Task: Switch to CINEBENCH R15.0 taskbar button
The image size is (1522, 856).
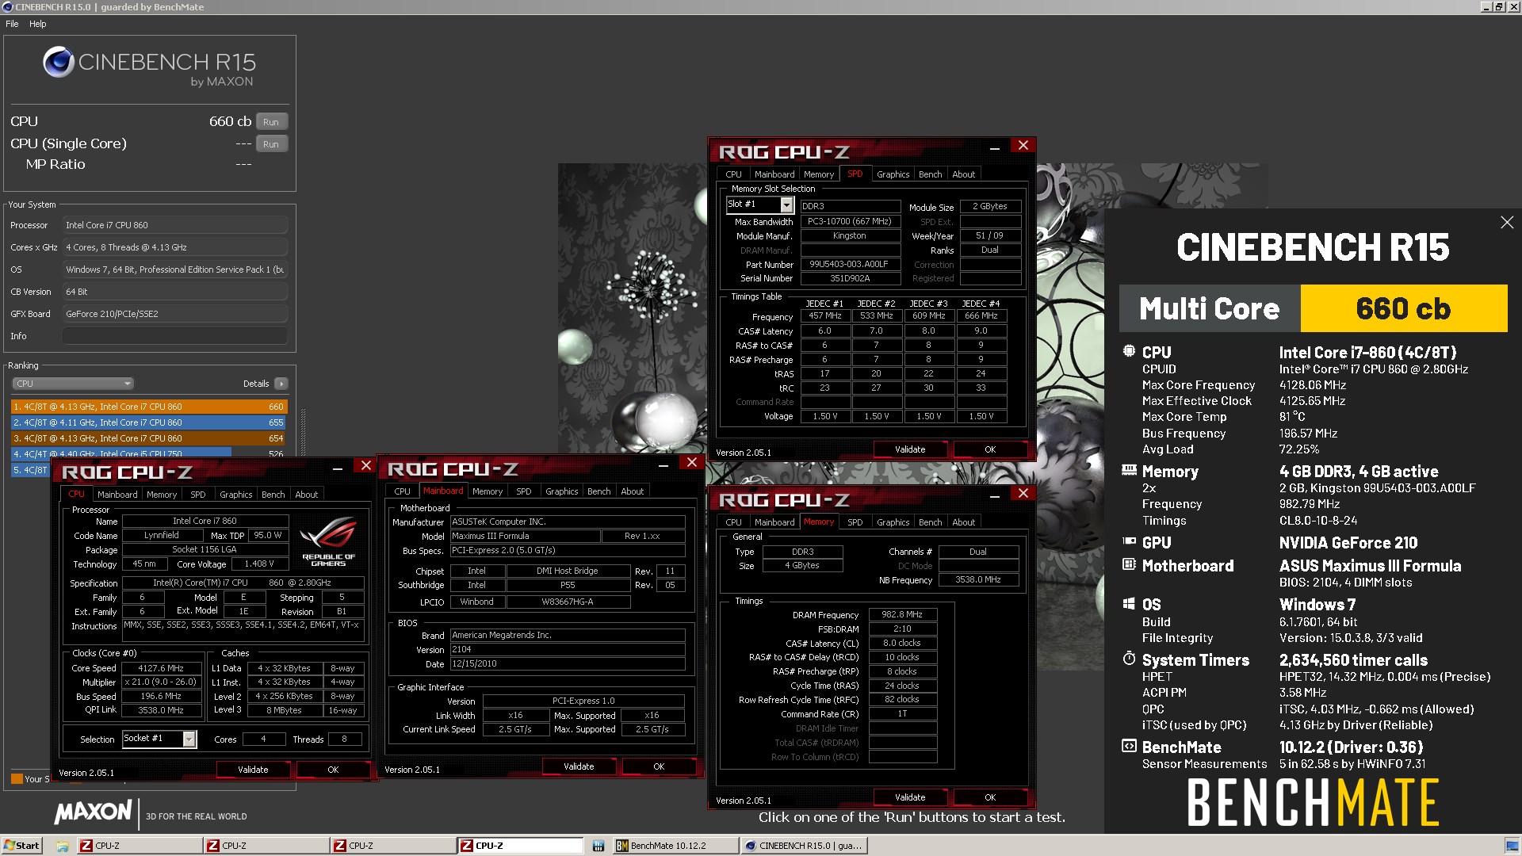Action: tap(804, 846)
